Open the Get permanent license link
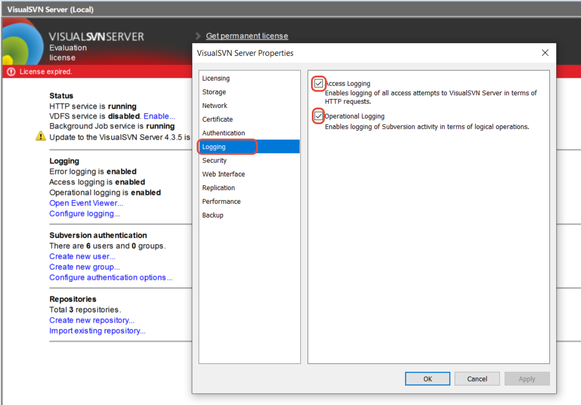Image resolution: width=581 pixels, height=405 pixels. coord(247,36)
